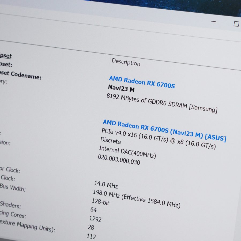Select the value 28
241x241 pixels.
tap(91, 227)
